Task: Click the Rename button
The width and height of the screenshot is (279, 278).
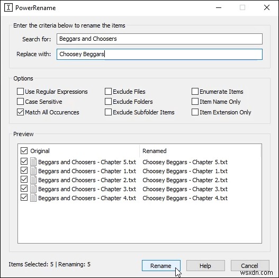Action: point(161,265)
